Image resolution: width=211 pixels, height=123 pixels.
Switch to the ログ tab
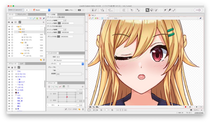coord(22,63)
